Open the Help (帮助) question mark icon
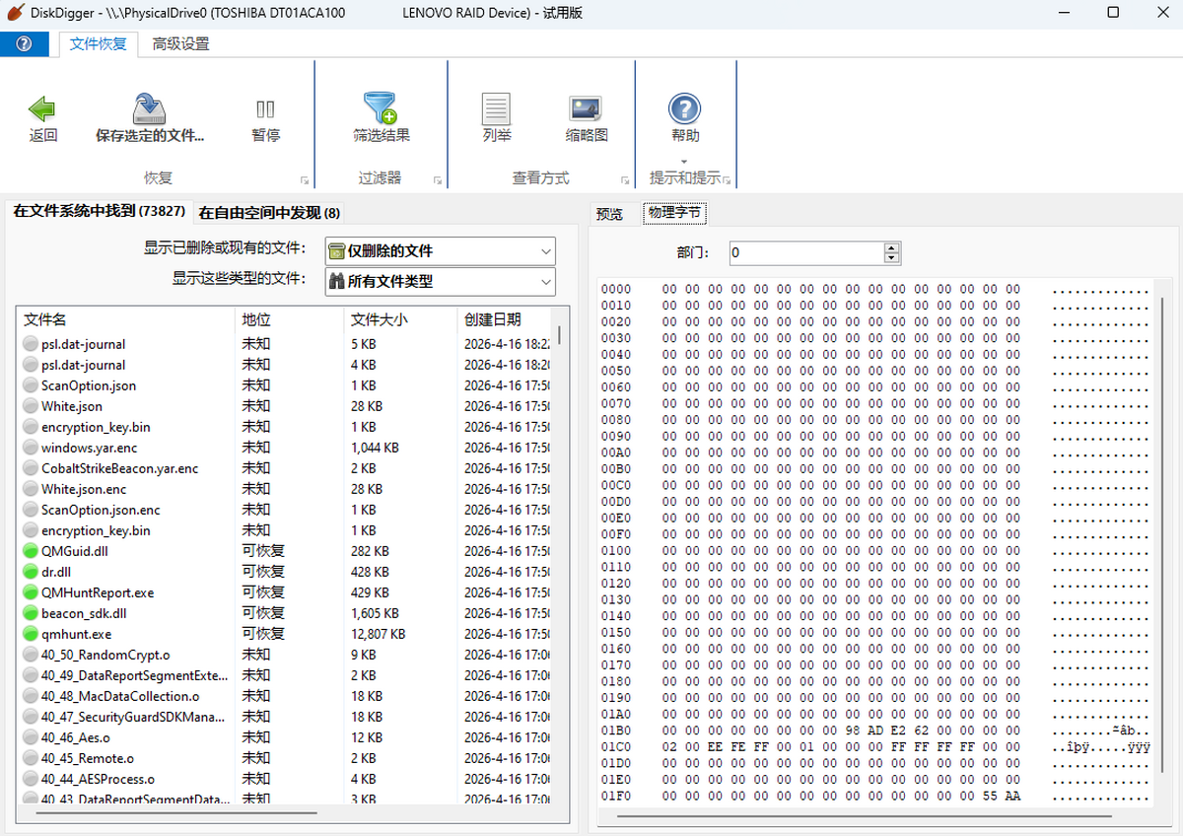 point(684,109)
